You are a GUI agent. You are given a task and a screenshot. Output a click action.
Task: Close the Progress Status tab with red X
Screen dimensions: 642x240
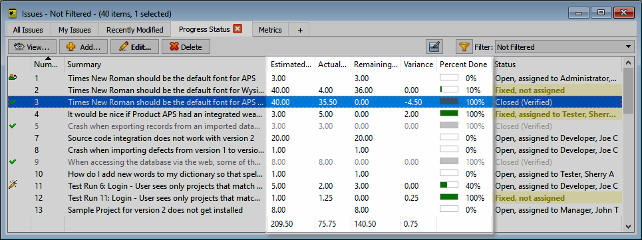point(238,29)
